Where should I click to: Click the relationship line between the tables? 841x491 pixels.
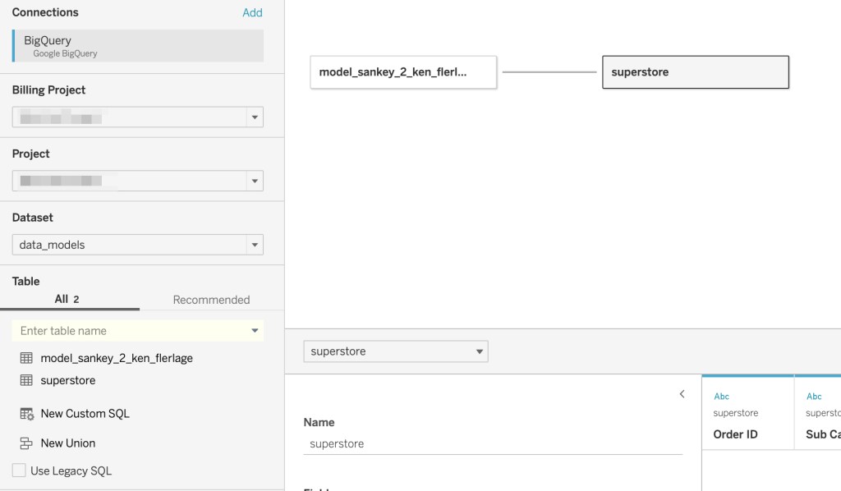click(x=549, y=71)
